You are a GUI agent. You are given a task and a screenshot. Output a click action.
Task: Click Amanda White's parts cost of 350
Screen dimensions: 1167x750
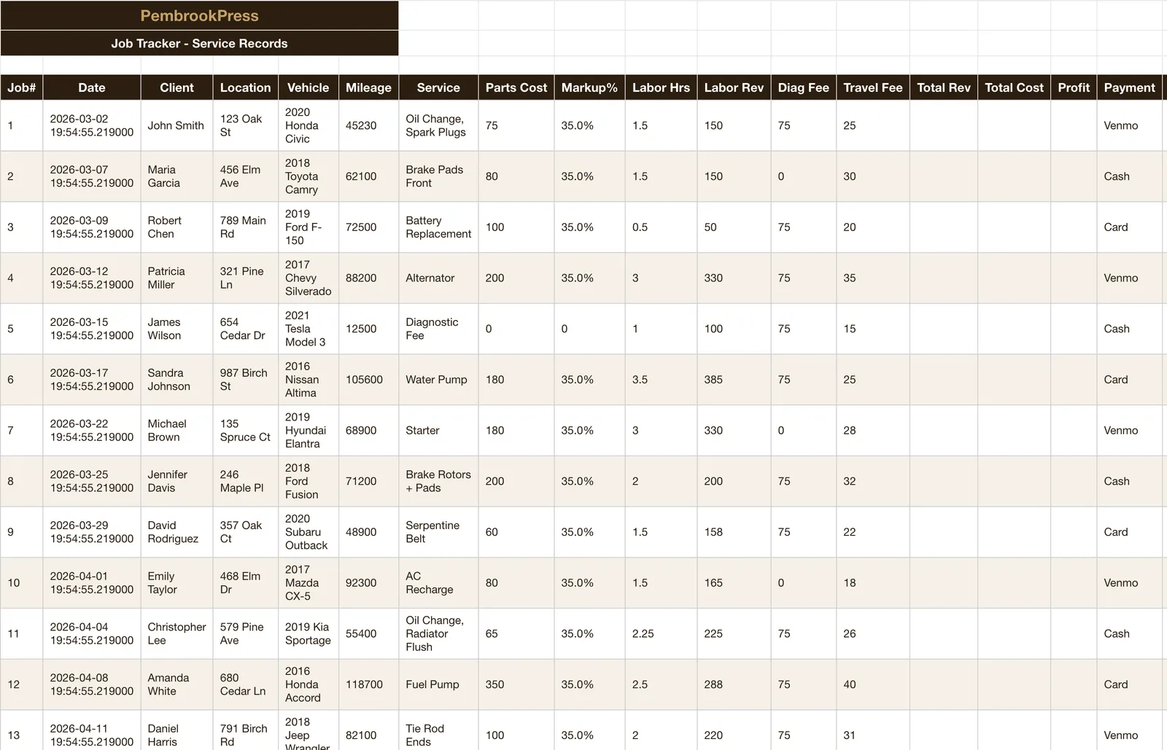coord(516,684)
